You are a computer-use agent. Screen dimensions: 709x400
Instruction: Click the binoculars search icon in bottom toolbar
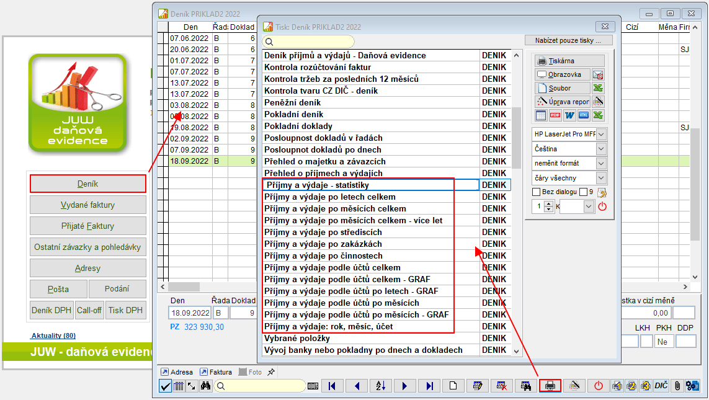206,386
